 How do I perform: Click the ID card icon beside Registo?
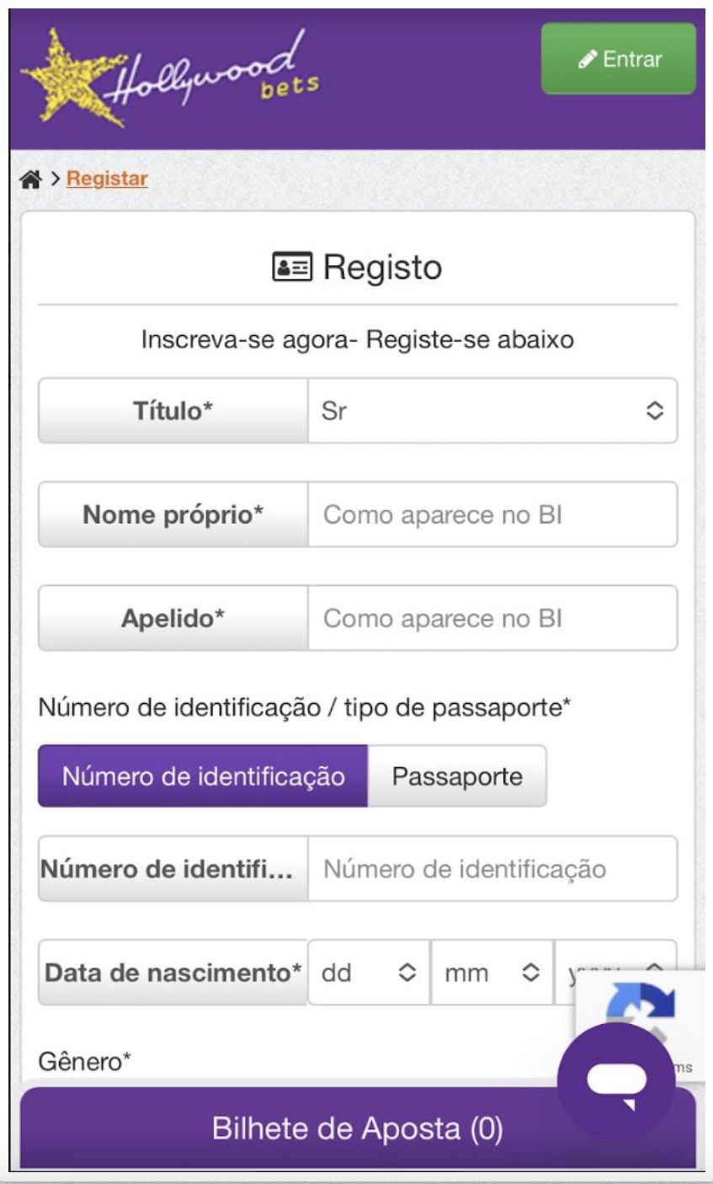(292, 268)
